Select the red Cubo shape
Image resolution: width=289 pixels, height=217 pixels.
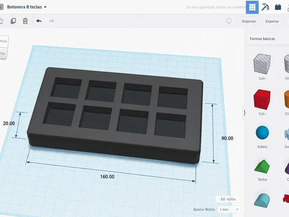pos(262,99)
